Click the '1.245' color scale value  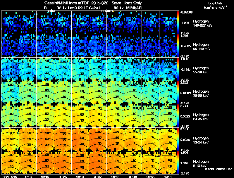point(184,36)
